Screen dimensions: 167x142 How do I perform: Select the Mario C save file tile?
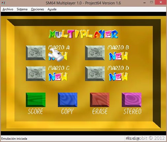click(x=36, y=73)
